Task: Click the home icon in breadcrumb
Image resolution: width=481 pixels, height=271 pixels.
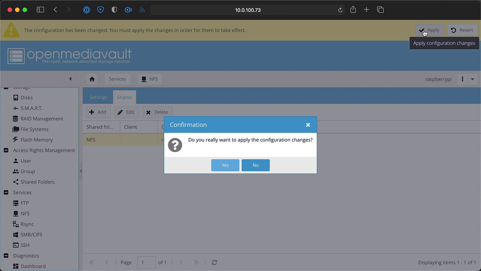Action: tap(92, 79)
